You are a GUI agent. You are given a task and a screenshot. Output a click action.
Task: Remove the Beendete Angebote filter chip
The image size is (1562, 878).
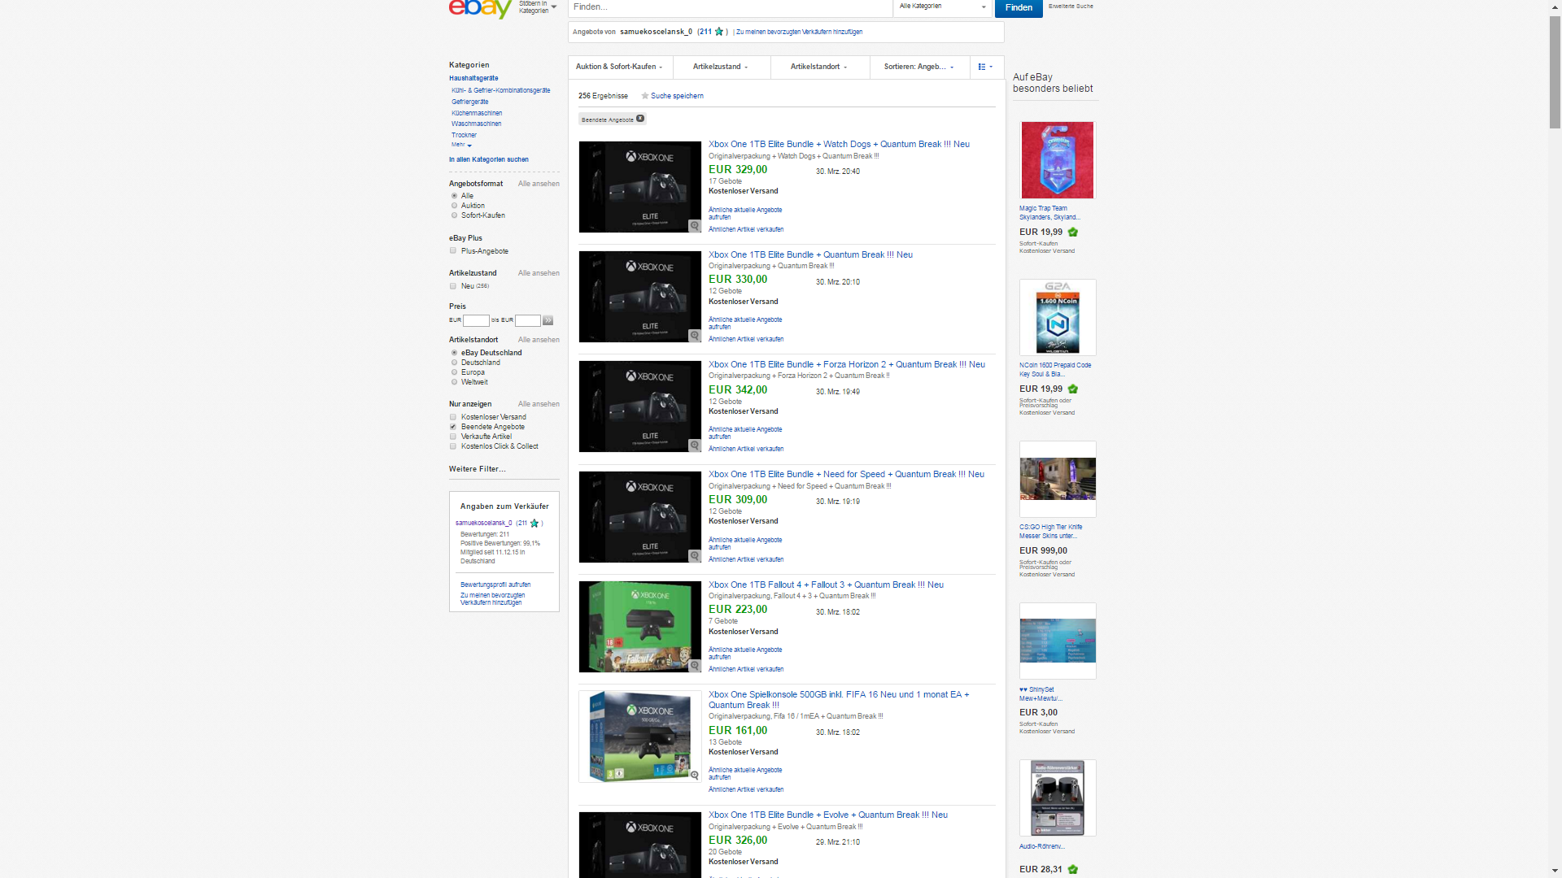click(x=640, y=119)
